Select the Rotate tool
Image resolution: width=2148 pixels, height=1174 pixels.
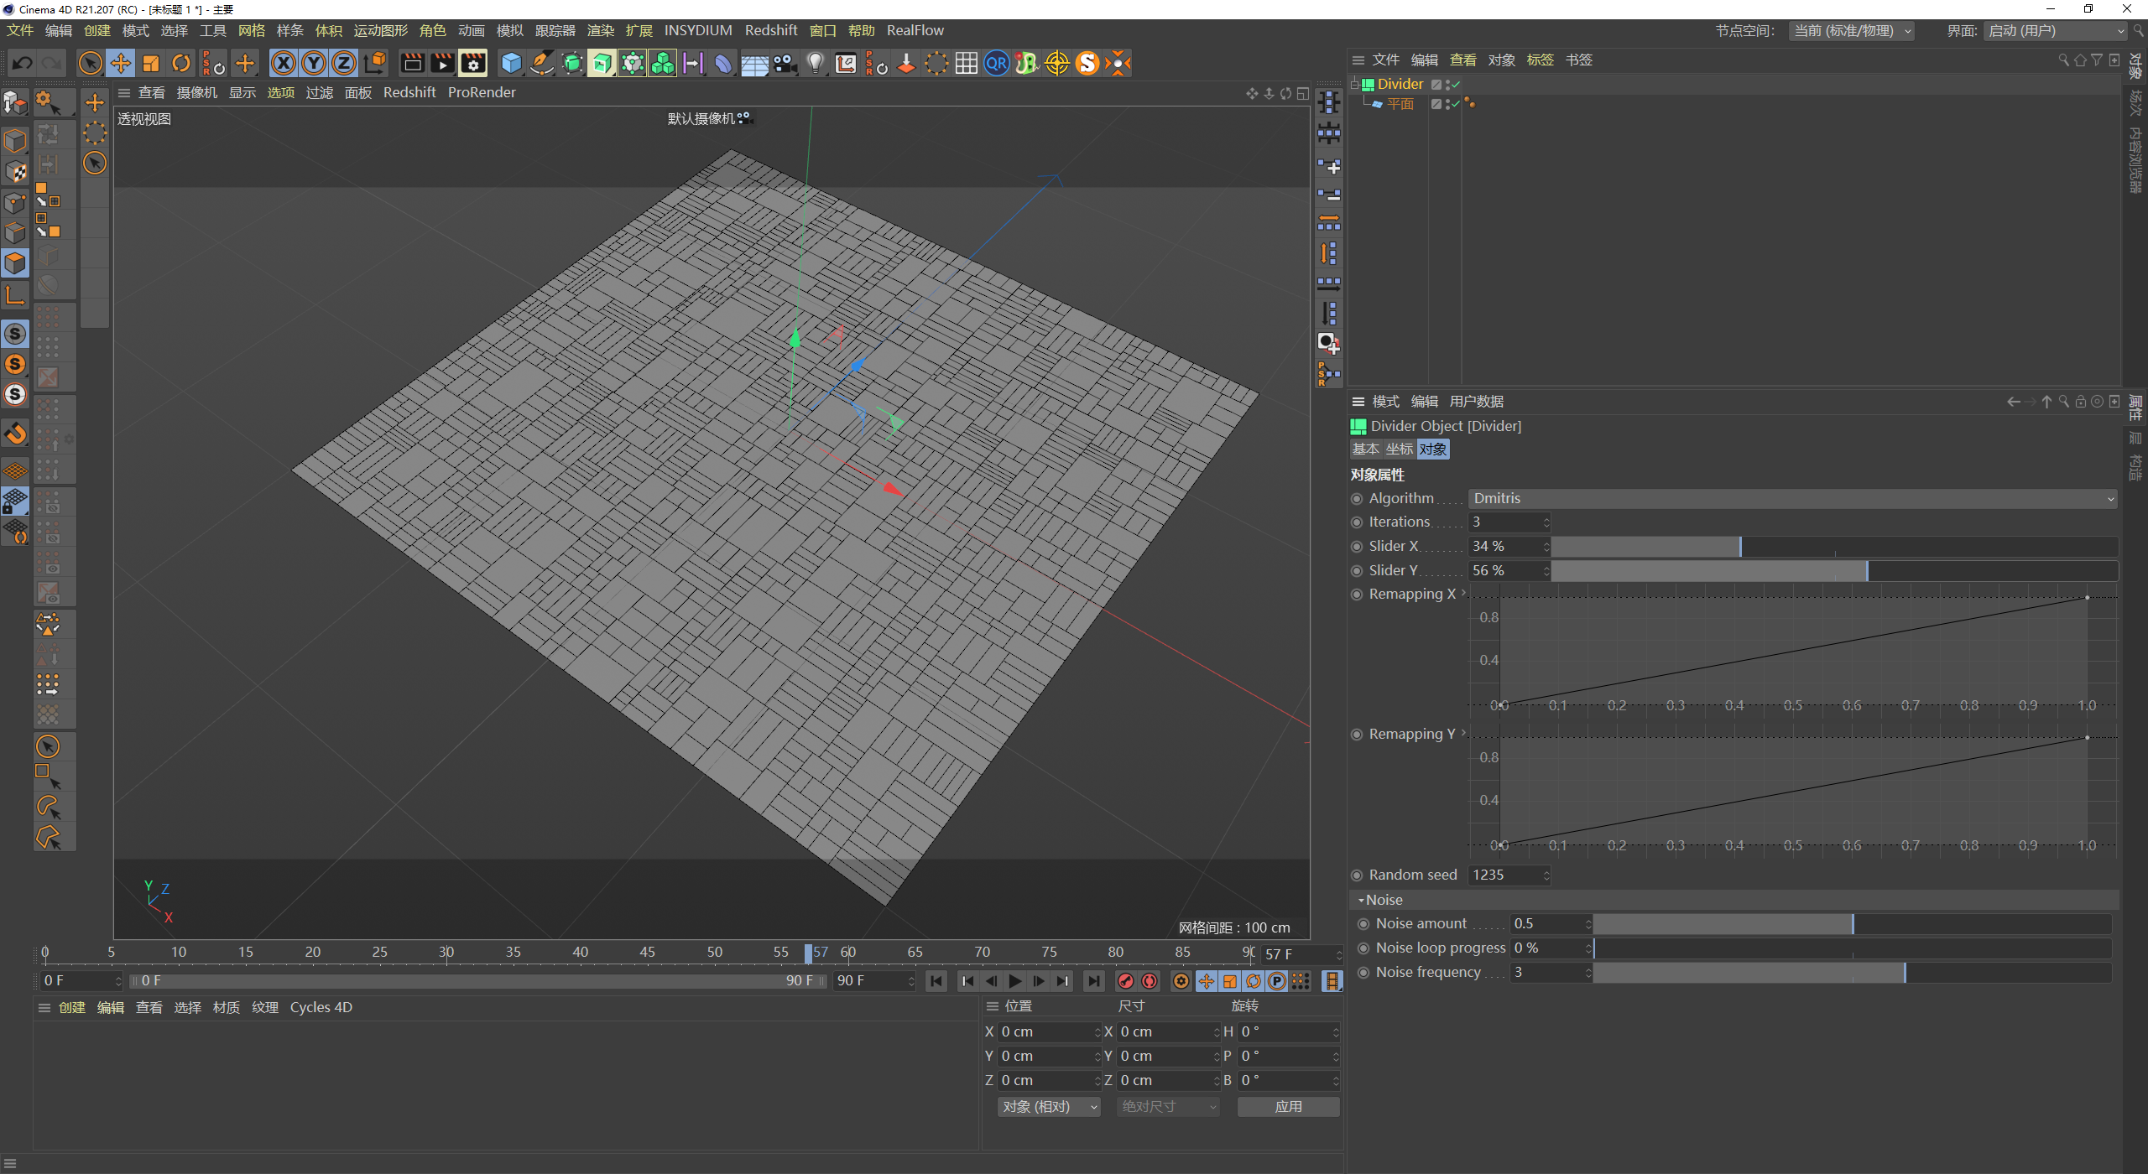tap(181, 63)
